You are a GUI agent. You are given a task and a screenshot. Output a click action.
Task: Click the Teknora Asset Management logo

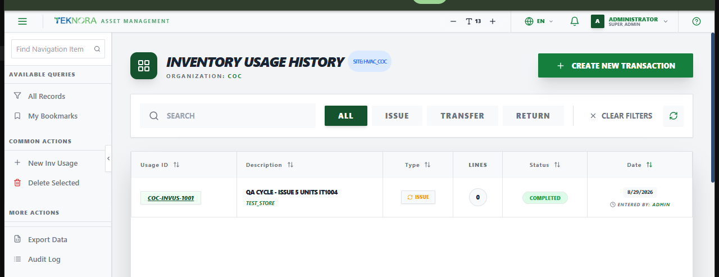112,21
